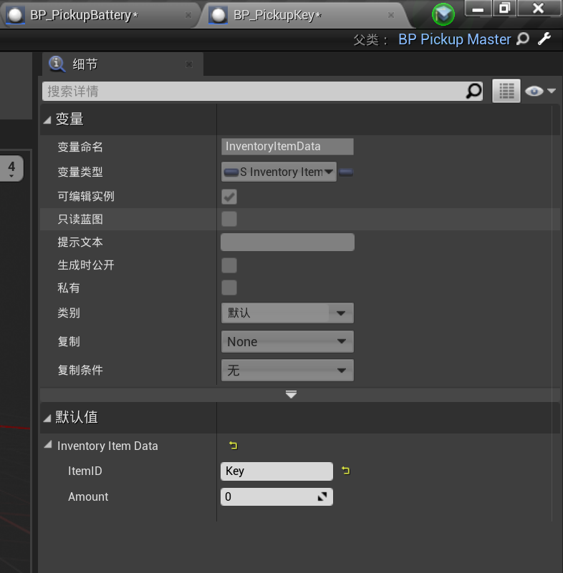This screenshot has height=573, width=563.
Task: Click the 变量类型 label
Action: pyautogui.click(x=80, y=172)
